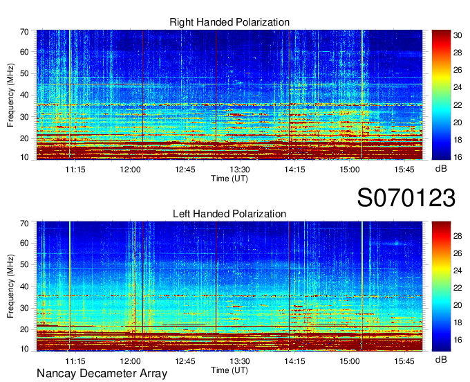Click the Nancay Decameter Array caption
Image resolution: width=470 pixels, height=382 pixels.
click(x=102, y=373)
